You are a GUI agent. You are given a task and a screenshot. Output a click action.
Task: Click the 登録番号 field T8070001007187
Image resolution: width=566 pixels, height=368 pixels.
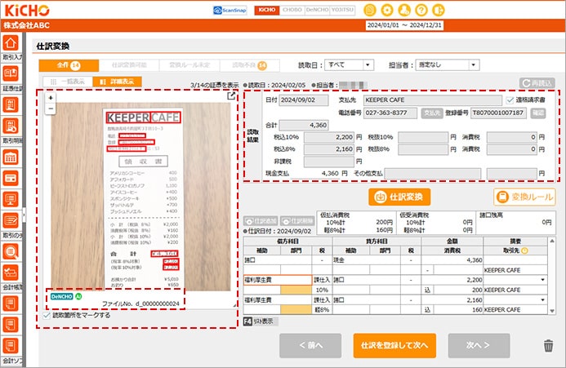tap(499, 113)
